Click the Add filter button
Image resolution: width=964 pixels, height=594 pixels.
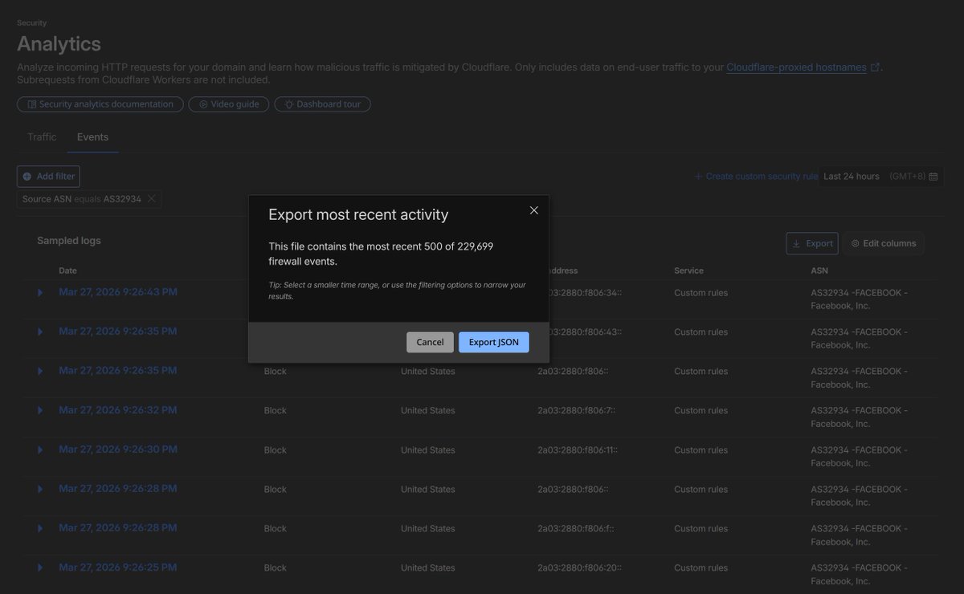[x=48, y=176]
